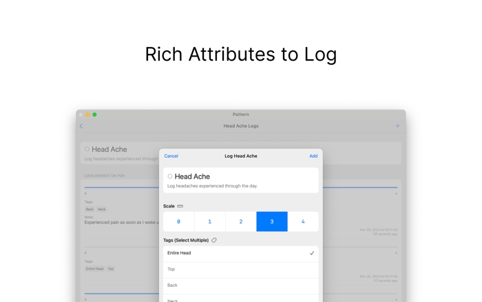The width and height of the screenshot is (482, 302).
Task: Click the circle icon in background Head Ache card
Action: click(87, 149)
